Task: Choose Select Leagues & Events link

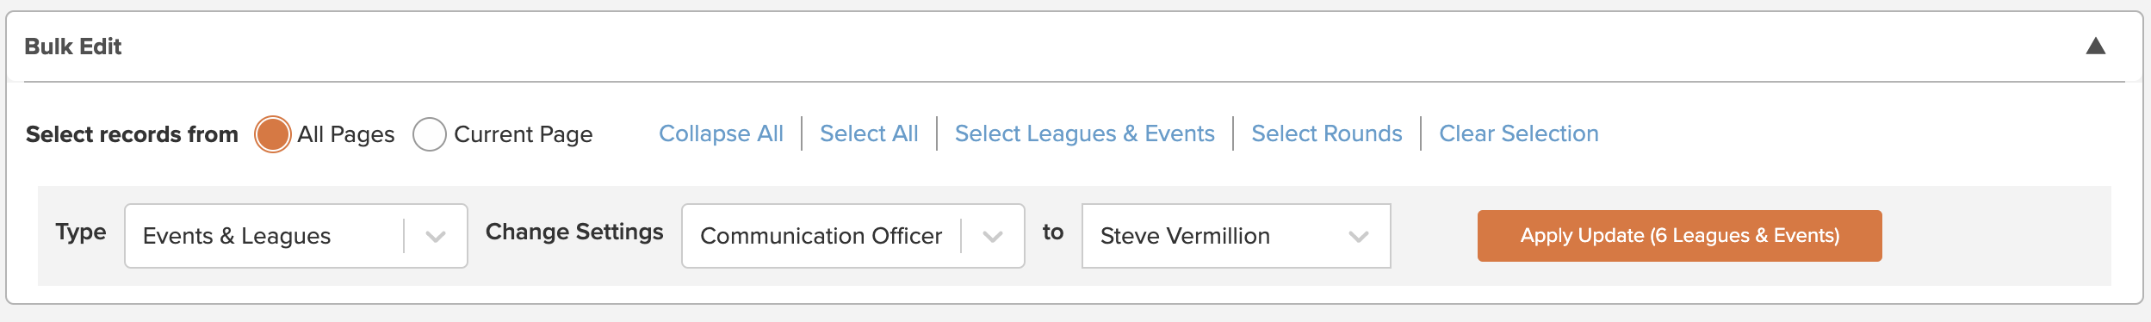Action: coord(1085,133)
